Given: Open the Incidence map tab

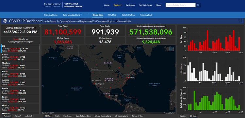Looking at the screenshot, I should click(x=68, y=116).
